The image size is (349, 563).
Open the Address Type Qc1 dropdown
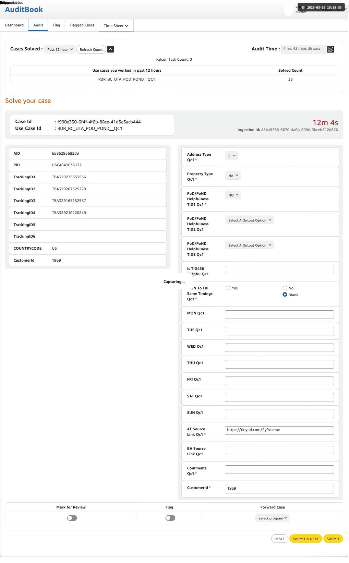(231, 156)
